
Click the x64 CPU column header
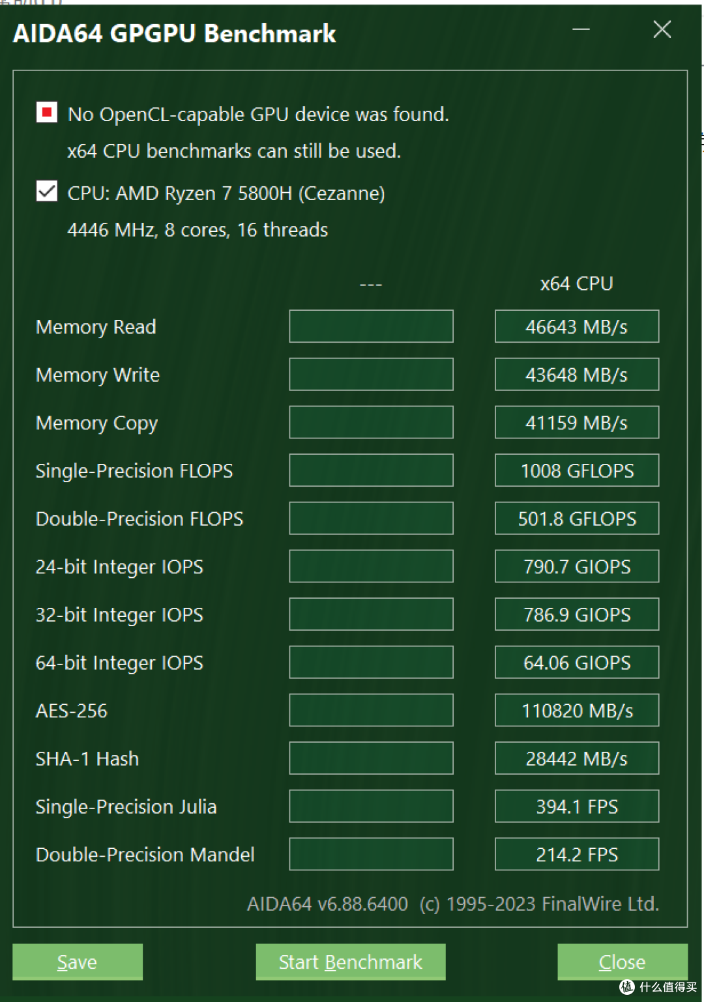(577, 284)
